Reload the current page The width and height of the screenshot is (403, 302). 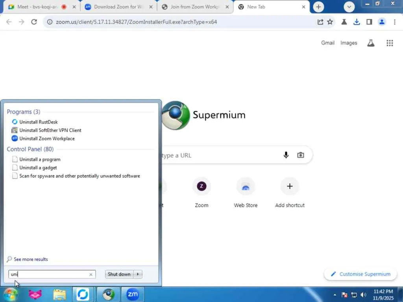[x=34, y=22]
